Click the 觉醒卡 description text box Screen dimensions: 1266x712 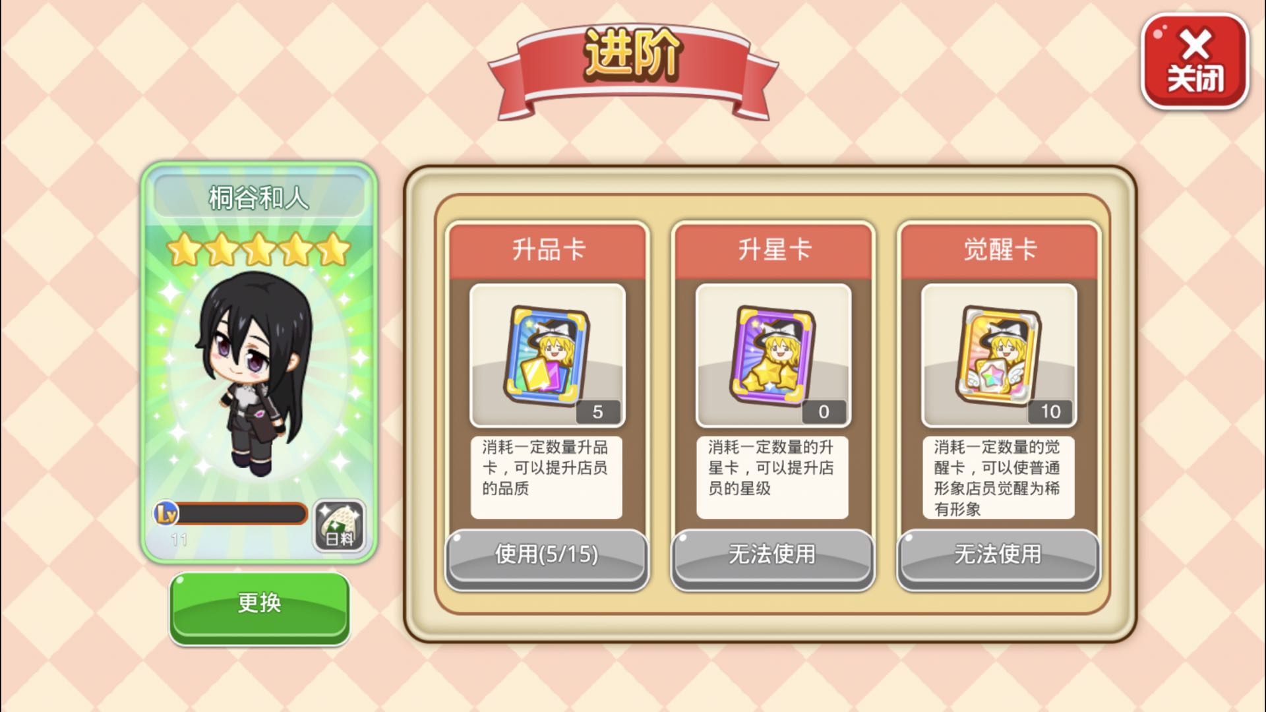[x=998, y=477]
